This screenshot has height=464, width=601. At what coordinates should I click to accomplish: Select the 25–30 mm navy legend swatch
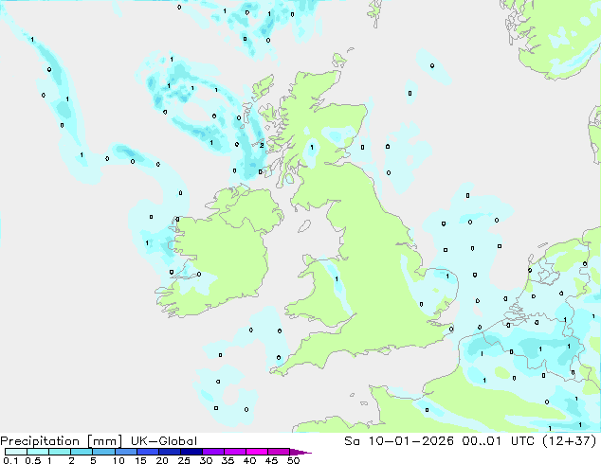[x=191, y=452]
